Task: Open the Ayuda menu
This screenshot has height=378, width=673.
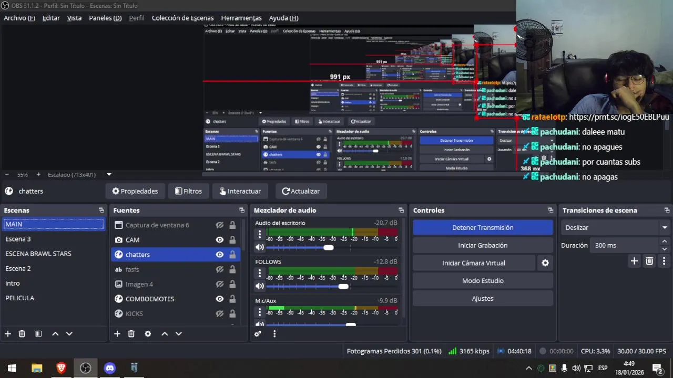Action: [x=283, y=18]
